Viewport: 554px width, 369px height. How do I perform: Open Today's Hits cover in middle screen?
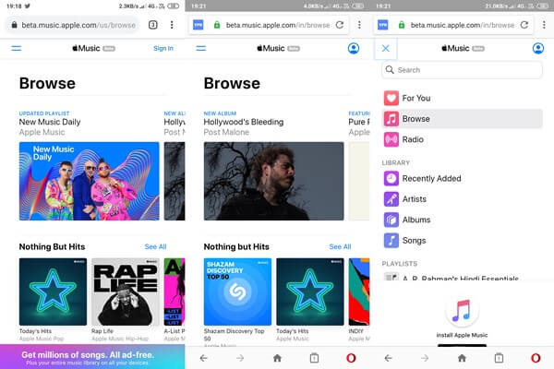pyautogui.click(x=310, y=292)
